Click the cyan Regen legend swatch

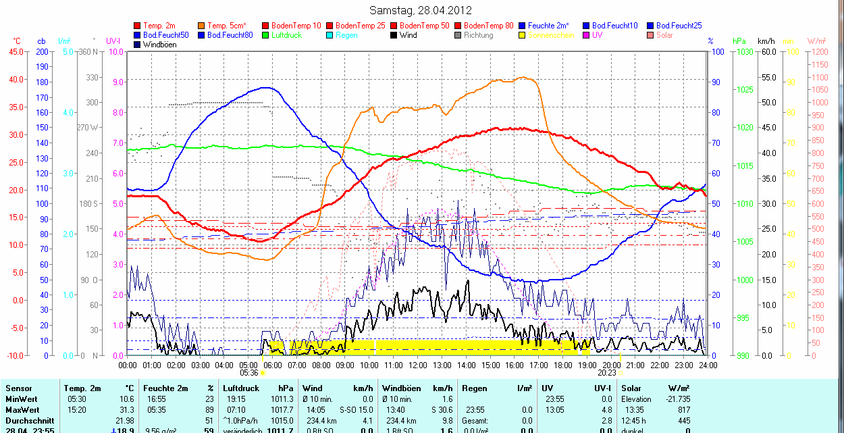(x=330, y=35)
